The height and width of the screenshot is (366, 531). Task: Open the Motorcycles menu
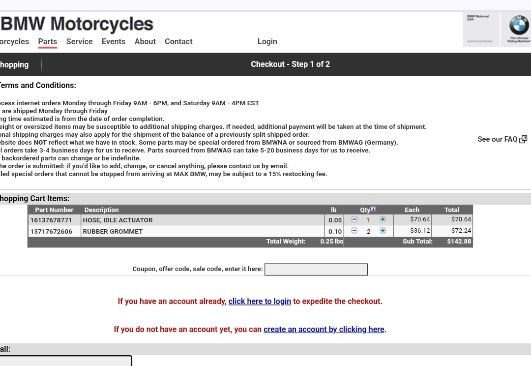pyautogui.click(x=14, y=42)
